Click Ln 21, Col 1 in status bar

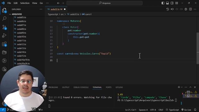click(131, 110)
